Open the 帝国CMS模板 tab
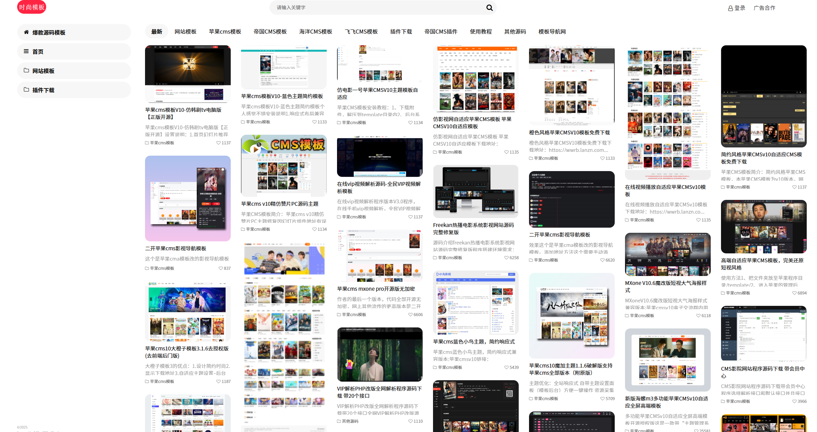The image size is (817, 432). point(270,32)
